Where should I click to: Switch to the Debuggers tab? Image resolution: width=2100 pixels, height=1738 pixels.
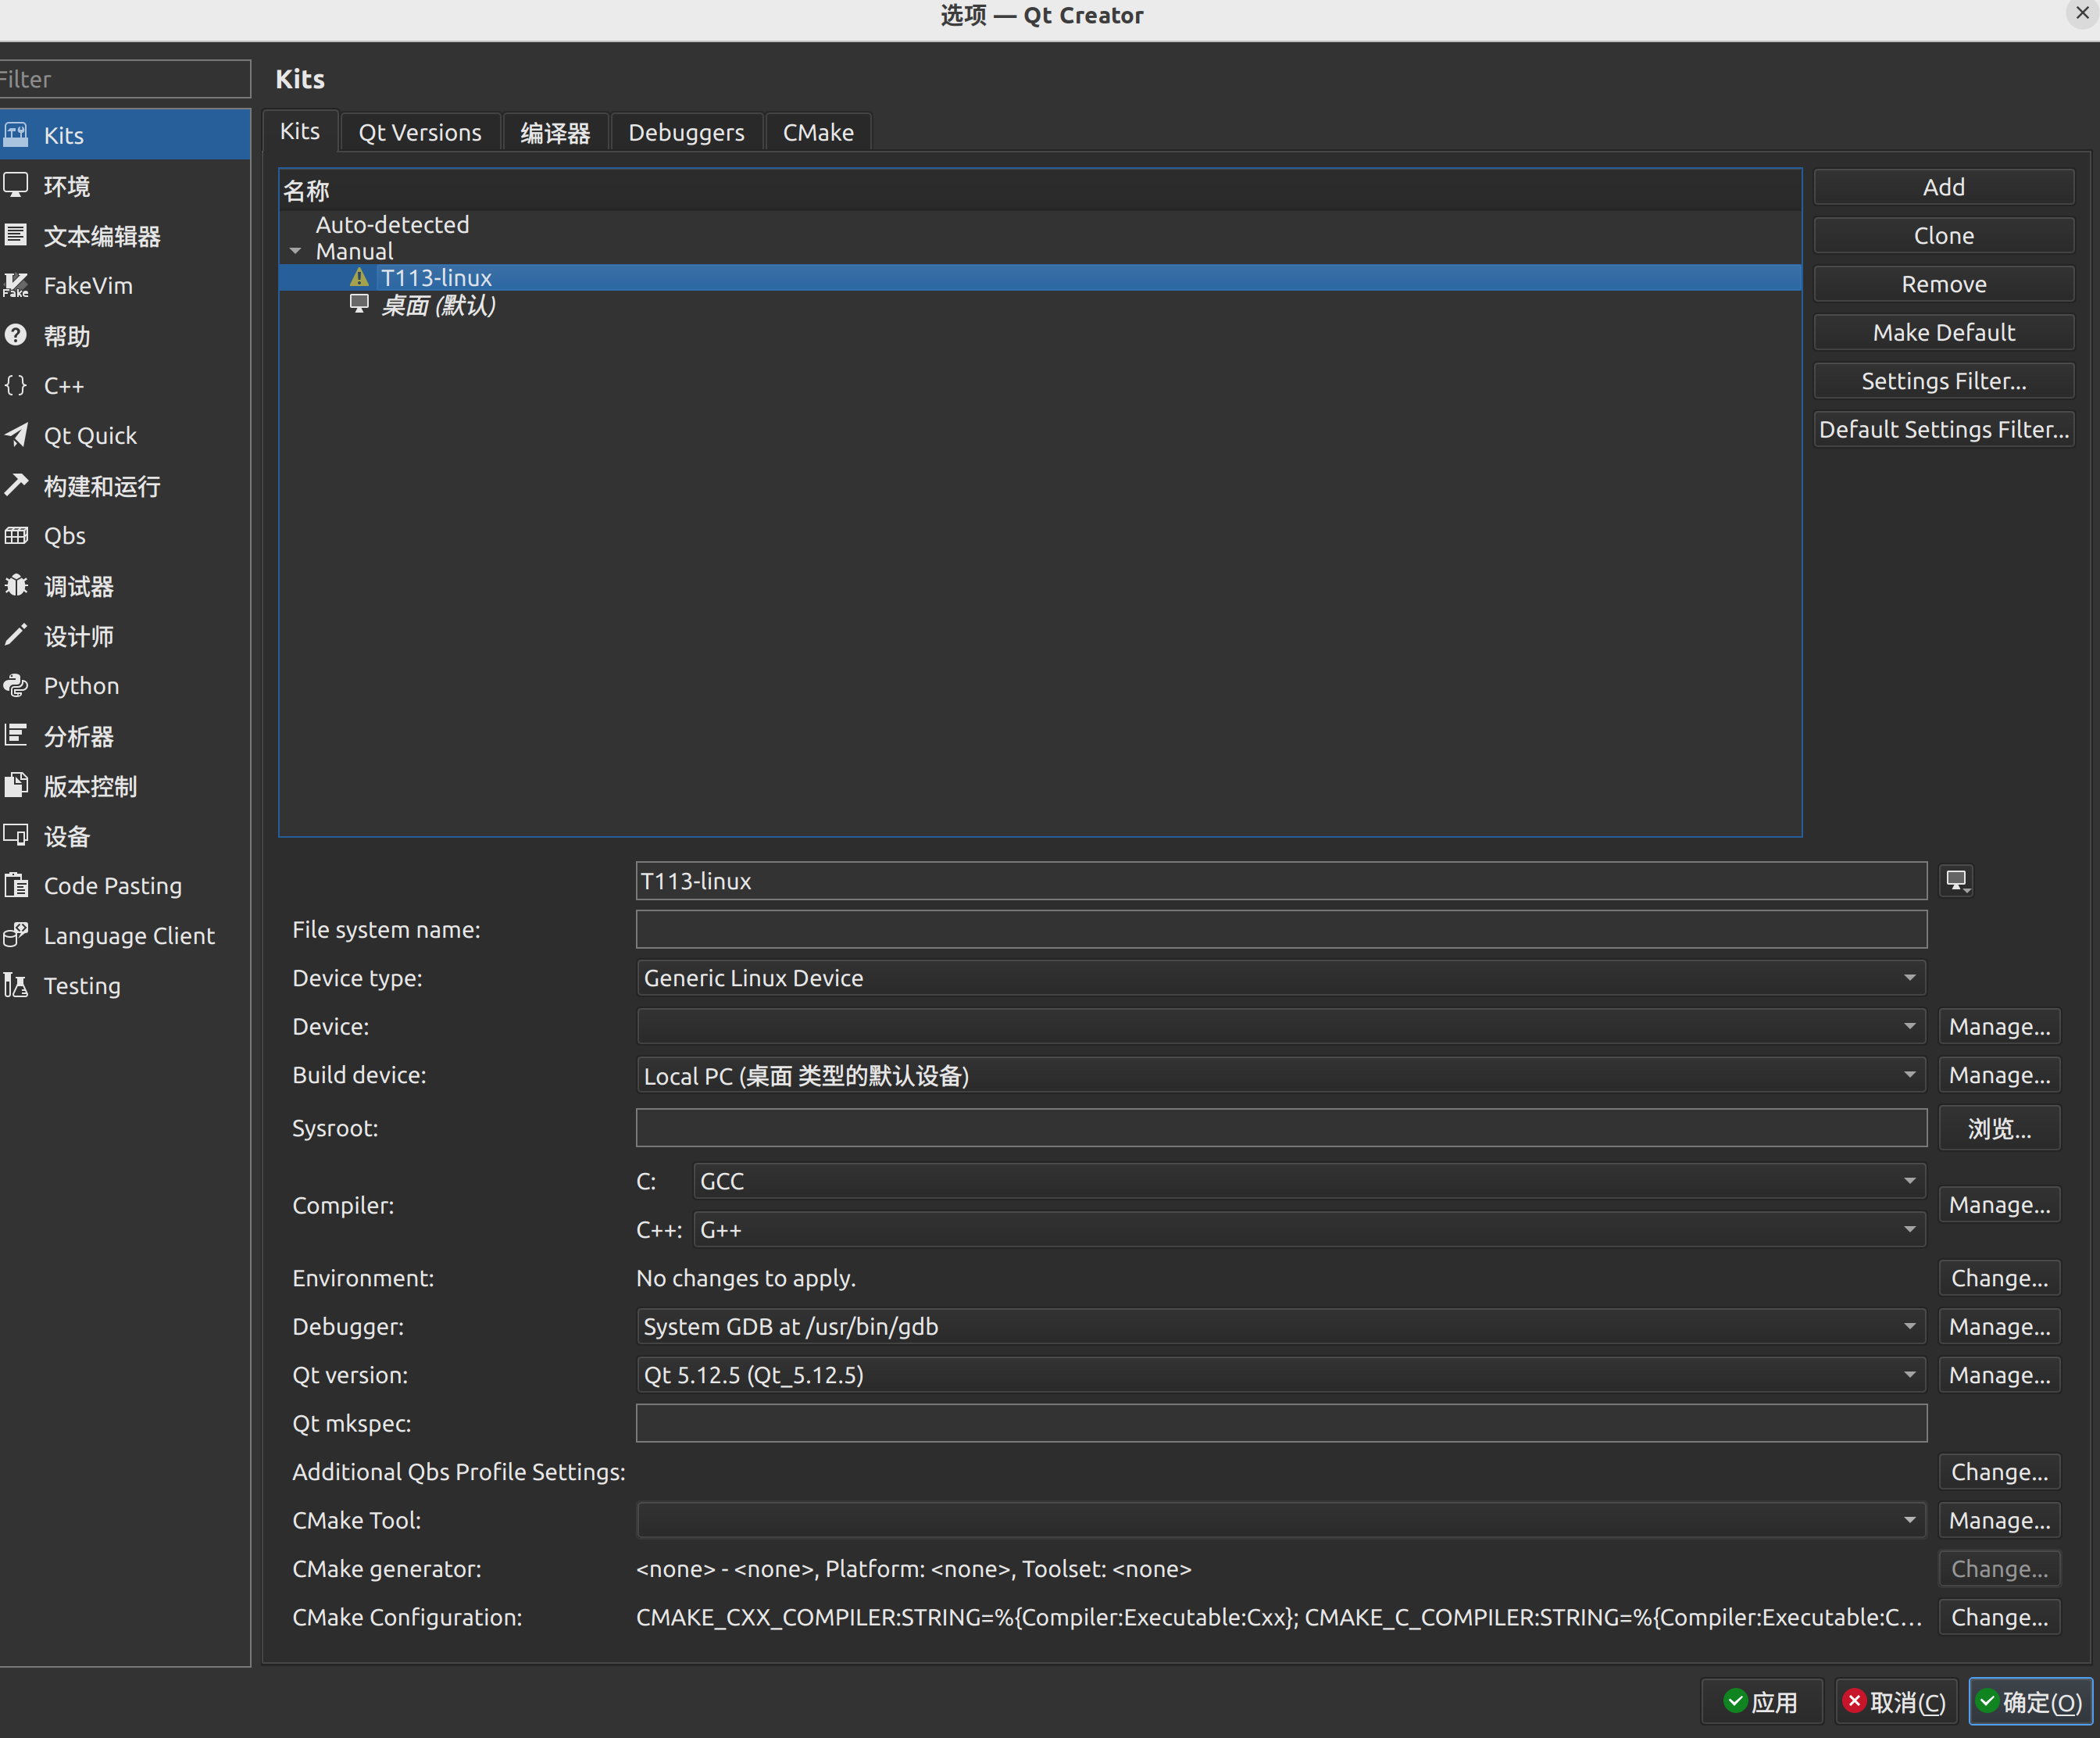(x=686, y=132)
